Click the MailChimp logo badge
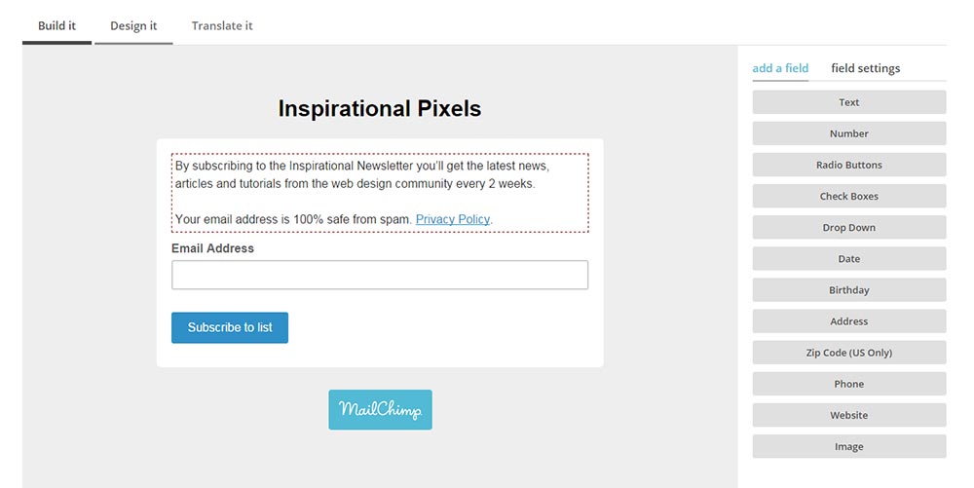The height and width of the screenshot is (488, 974). click(x=380, y=410)
